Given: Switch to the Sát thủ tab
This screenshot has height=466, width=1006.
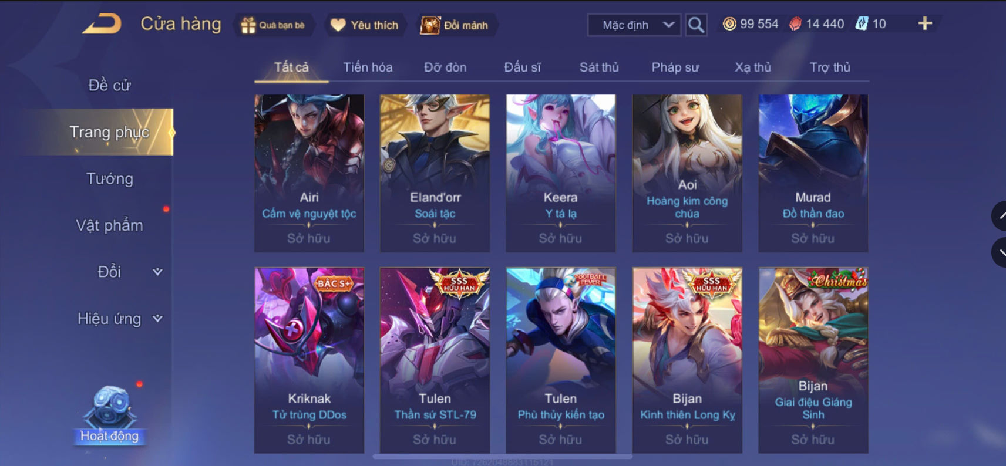Looking at the screenshot, I should click(x=599, y=67).
